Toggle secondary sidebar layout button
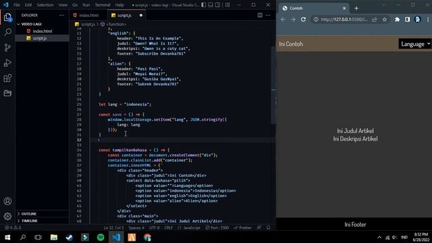Viewport: 432px width, 243px height. click(x=217, y=5)
